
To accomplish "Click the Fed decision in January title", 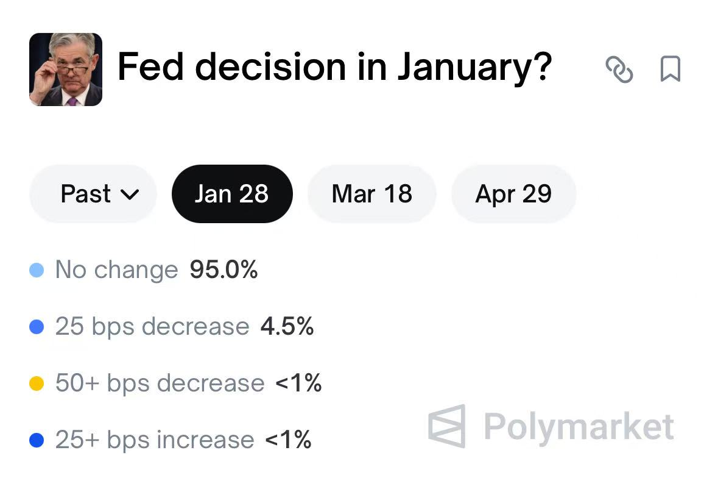I will (x=334, y=67).
